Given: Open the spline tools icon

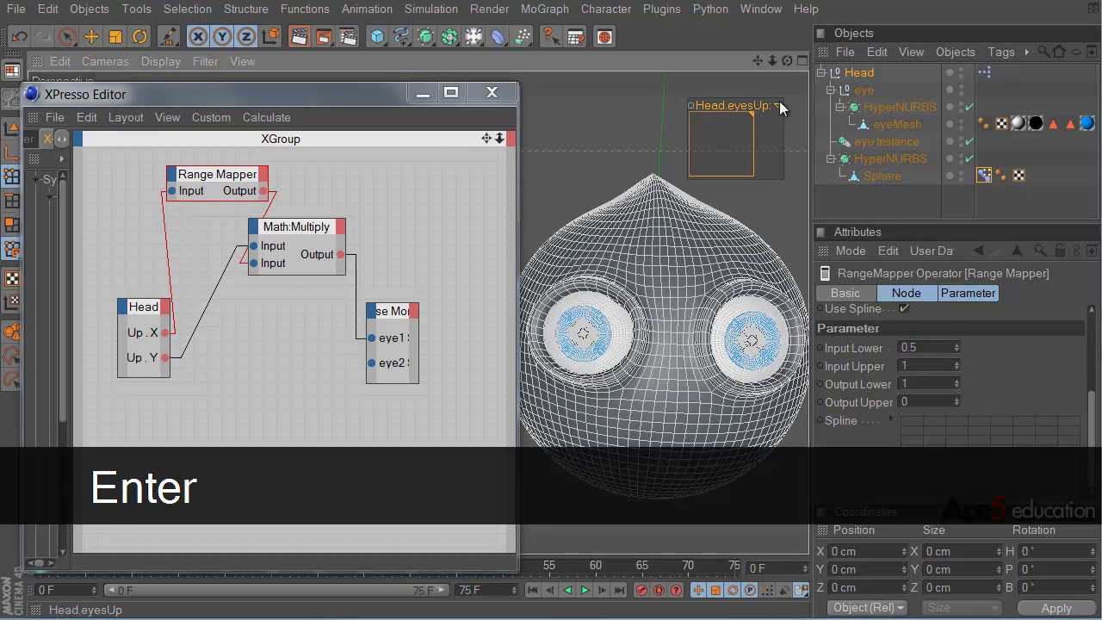Looking at the screenshot, I should coord(401,37).
